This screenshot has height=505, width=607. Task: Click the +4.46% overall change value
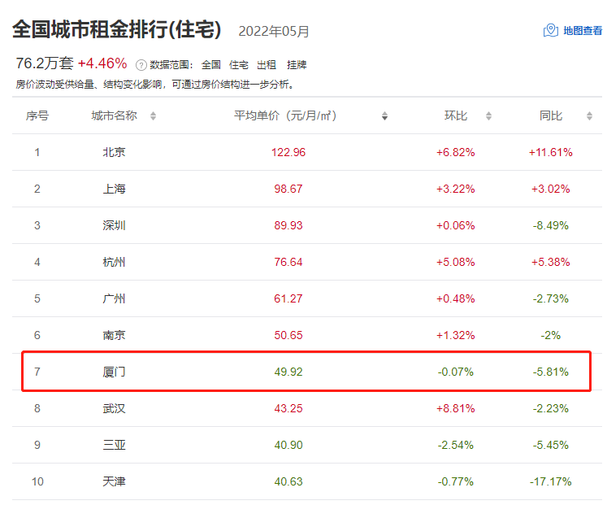click(x=102, y=63)
